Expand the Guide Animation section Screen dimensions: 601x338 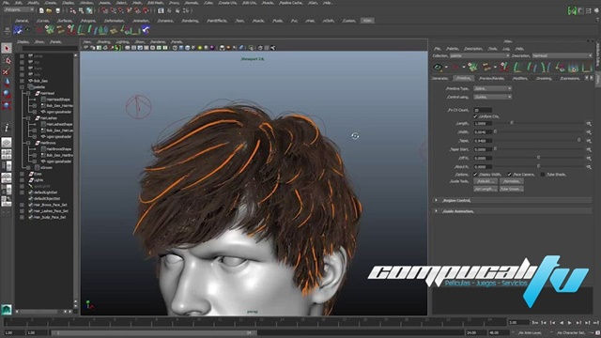click(436, 211)
